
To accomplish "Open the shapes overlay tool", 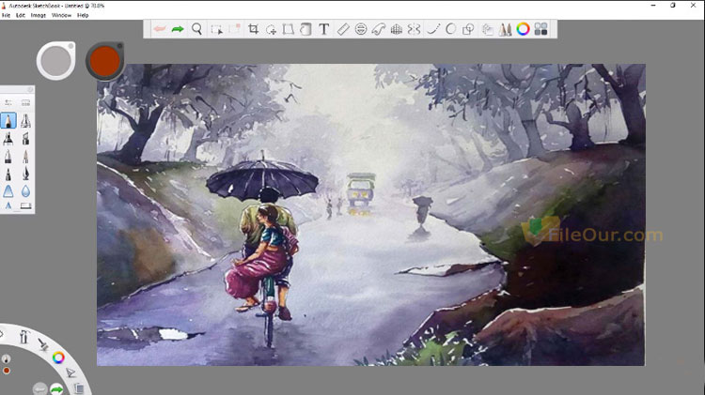I will pyautogui.click(x=468, y=30).
